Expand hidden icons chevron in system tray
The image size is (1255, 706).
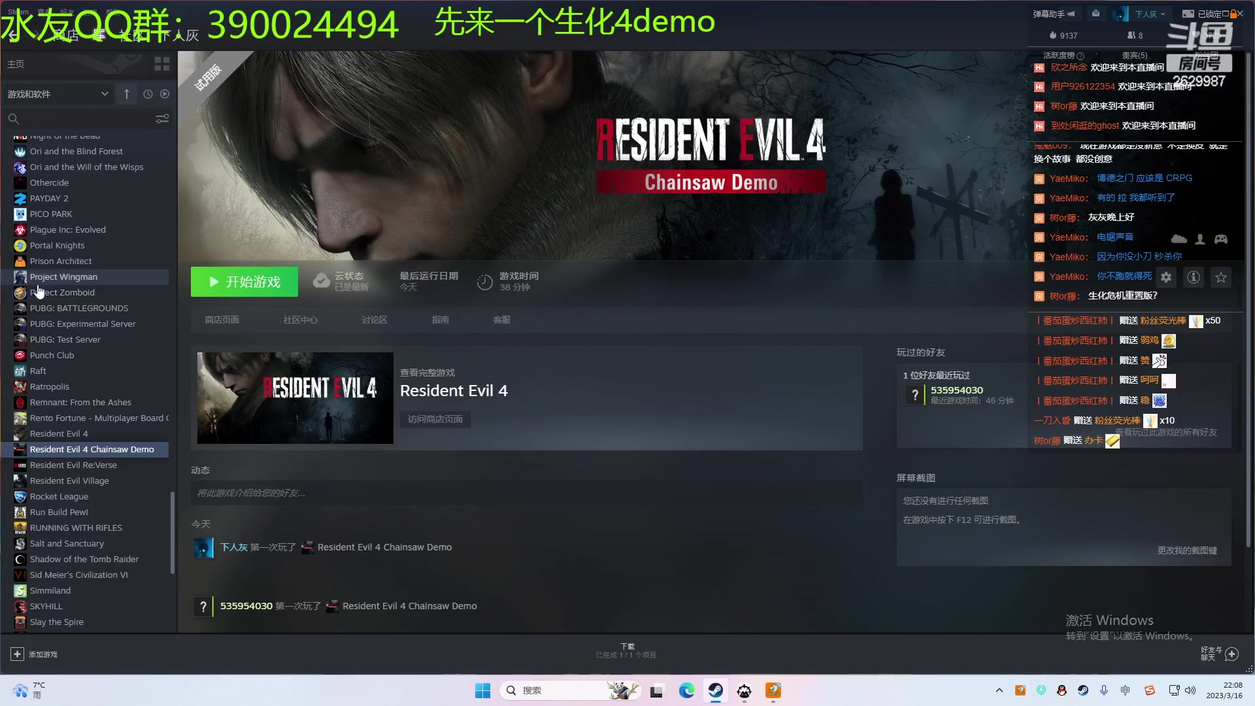999,690
